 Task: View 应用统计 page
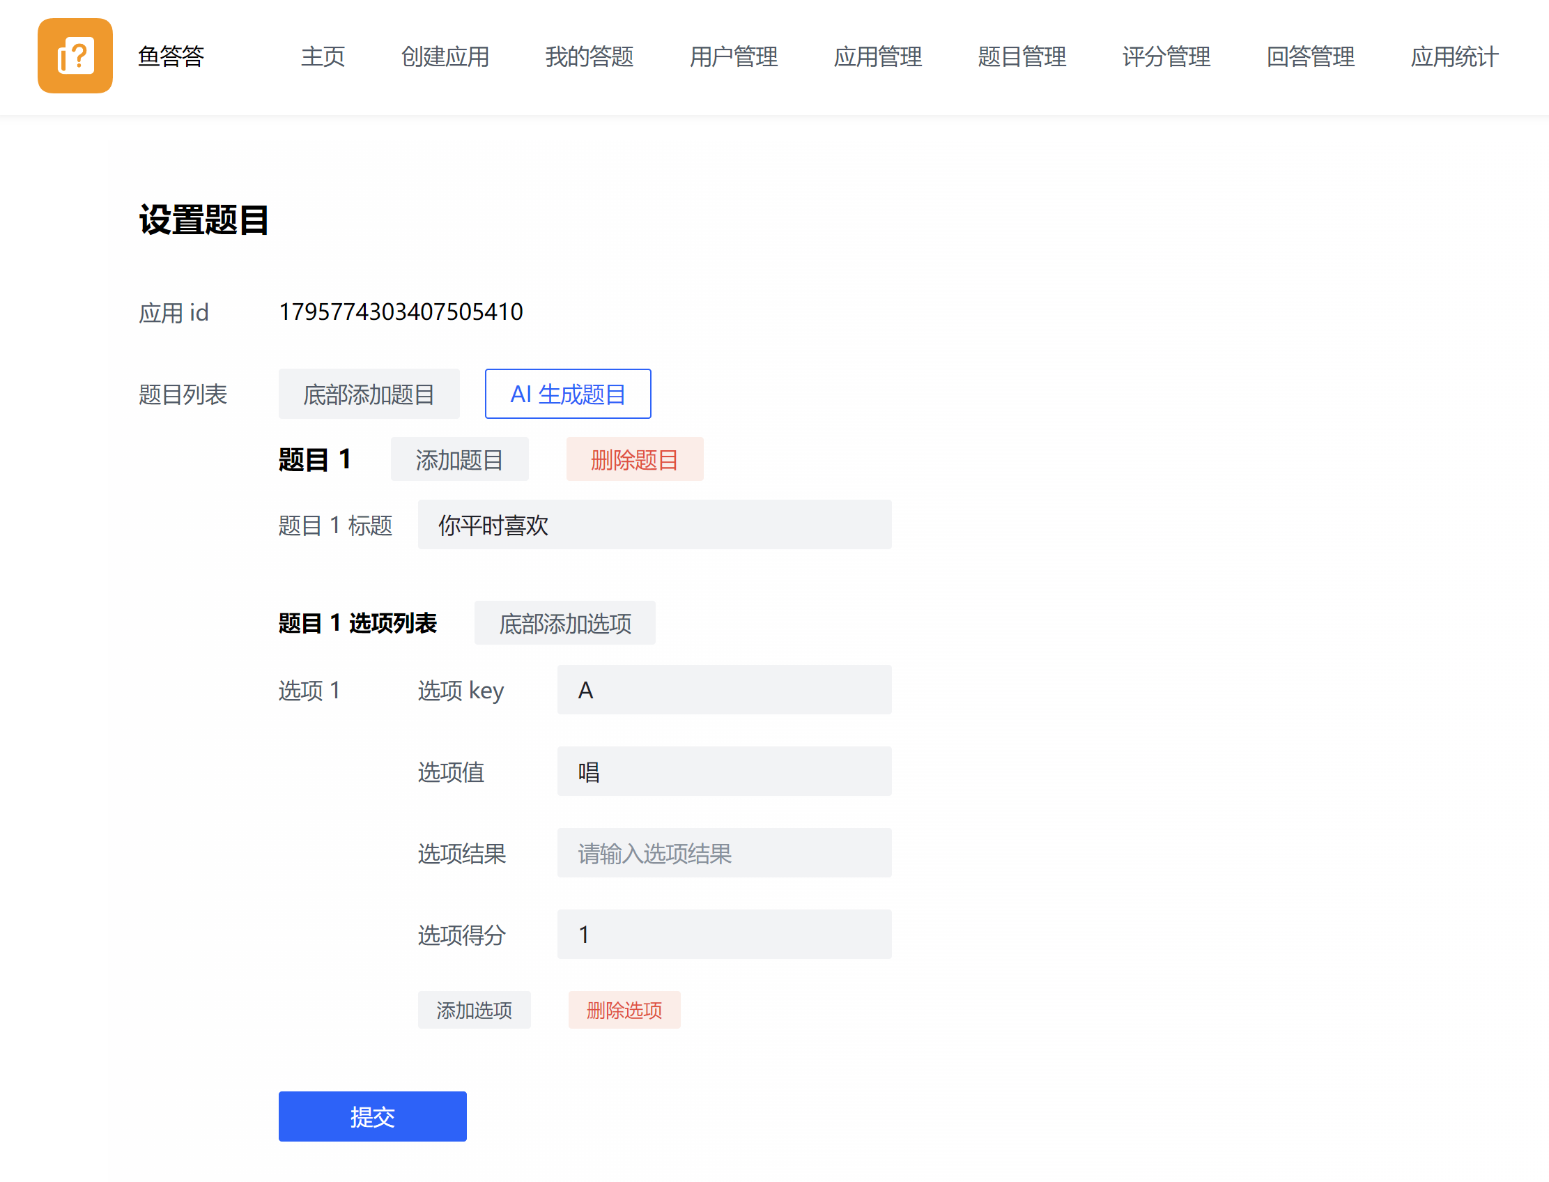(x=1454, y=56)
